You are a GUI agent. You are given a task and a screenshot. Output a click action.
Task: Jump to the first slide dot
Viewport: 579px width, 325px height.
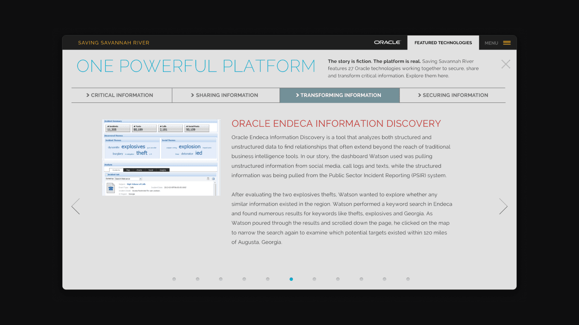[x=174, y=279]
